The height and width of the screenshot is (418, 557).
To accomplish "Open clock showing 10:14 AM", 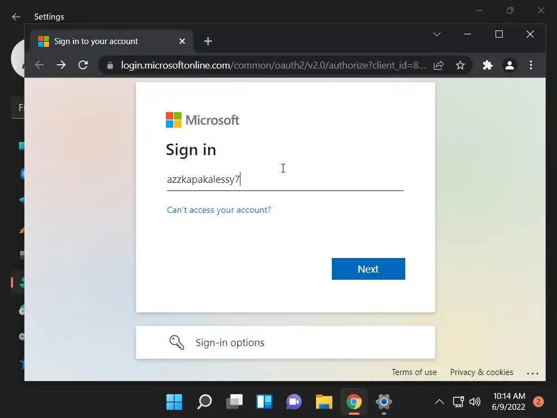I will (x=509, y=402).
